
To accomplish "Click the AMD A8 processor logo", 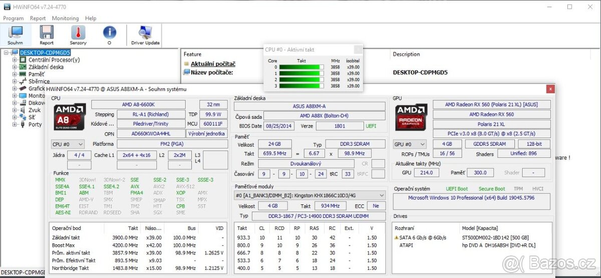I will pyautogui.click(x=70, y=118).
